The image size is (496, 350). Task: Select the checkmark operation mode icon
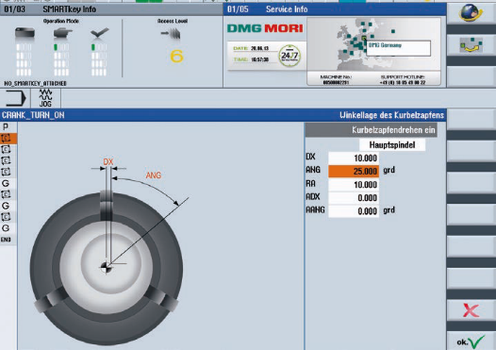pos(99,33)
